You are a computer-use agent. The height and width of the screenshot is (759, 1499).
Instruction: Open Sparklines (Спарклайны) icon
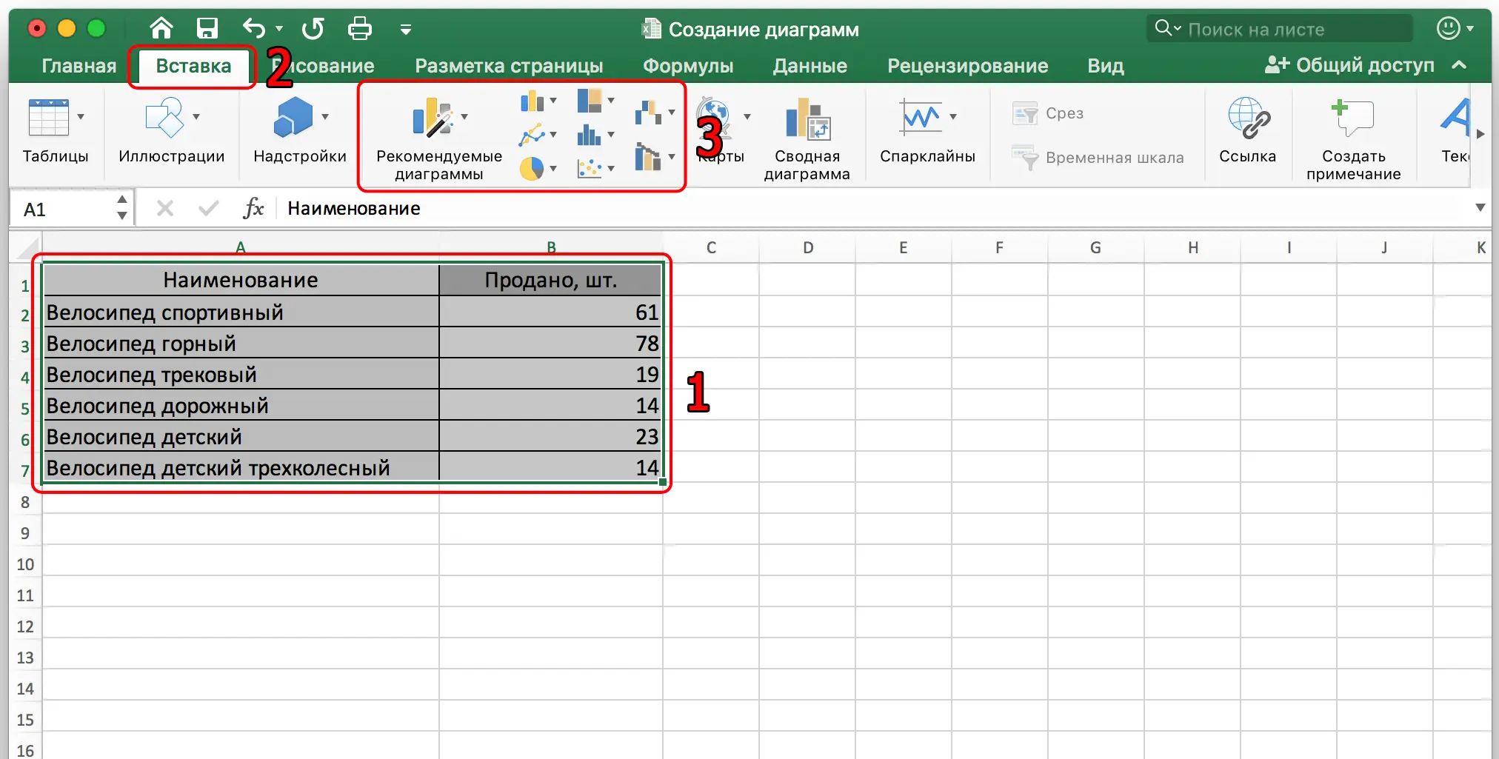tap(921, 117)
